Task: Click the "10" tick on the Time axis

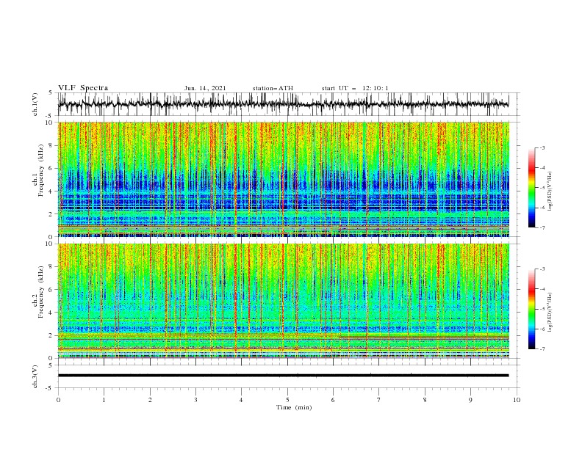Action: tap(517, 400)
